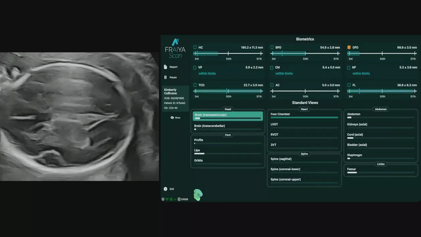Image resolution: width=421 pixels, height=237 pixels.
Task: Check the VP biometric checkbox
Action: (x=195, y=67)
